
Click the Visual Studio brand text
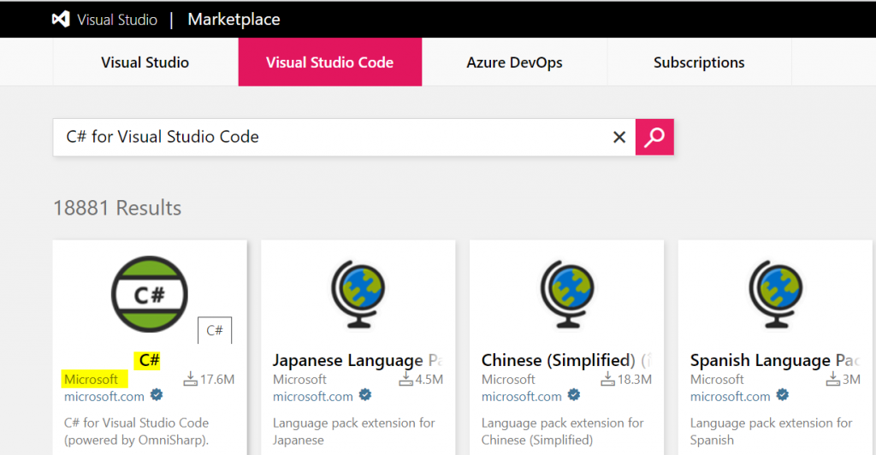coord(117,20)
